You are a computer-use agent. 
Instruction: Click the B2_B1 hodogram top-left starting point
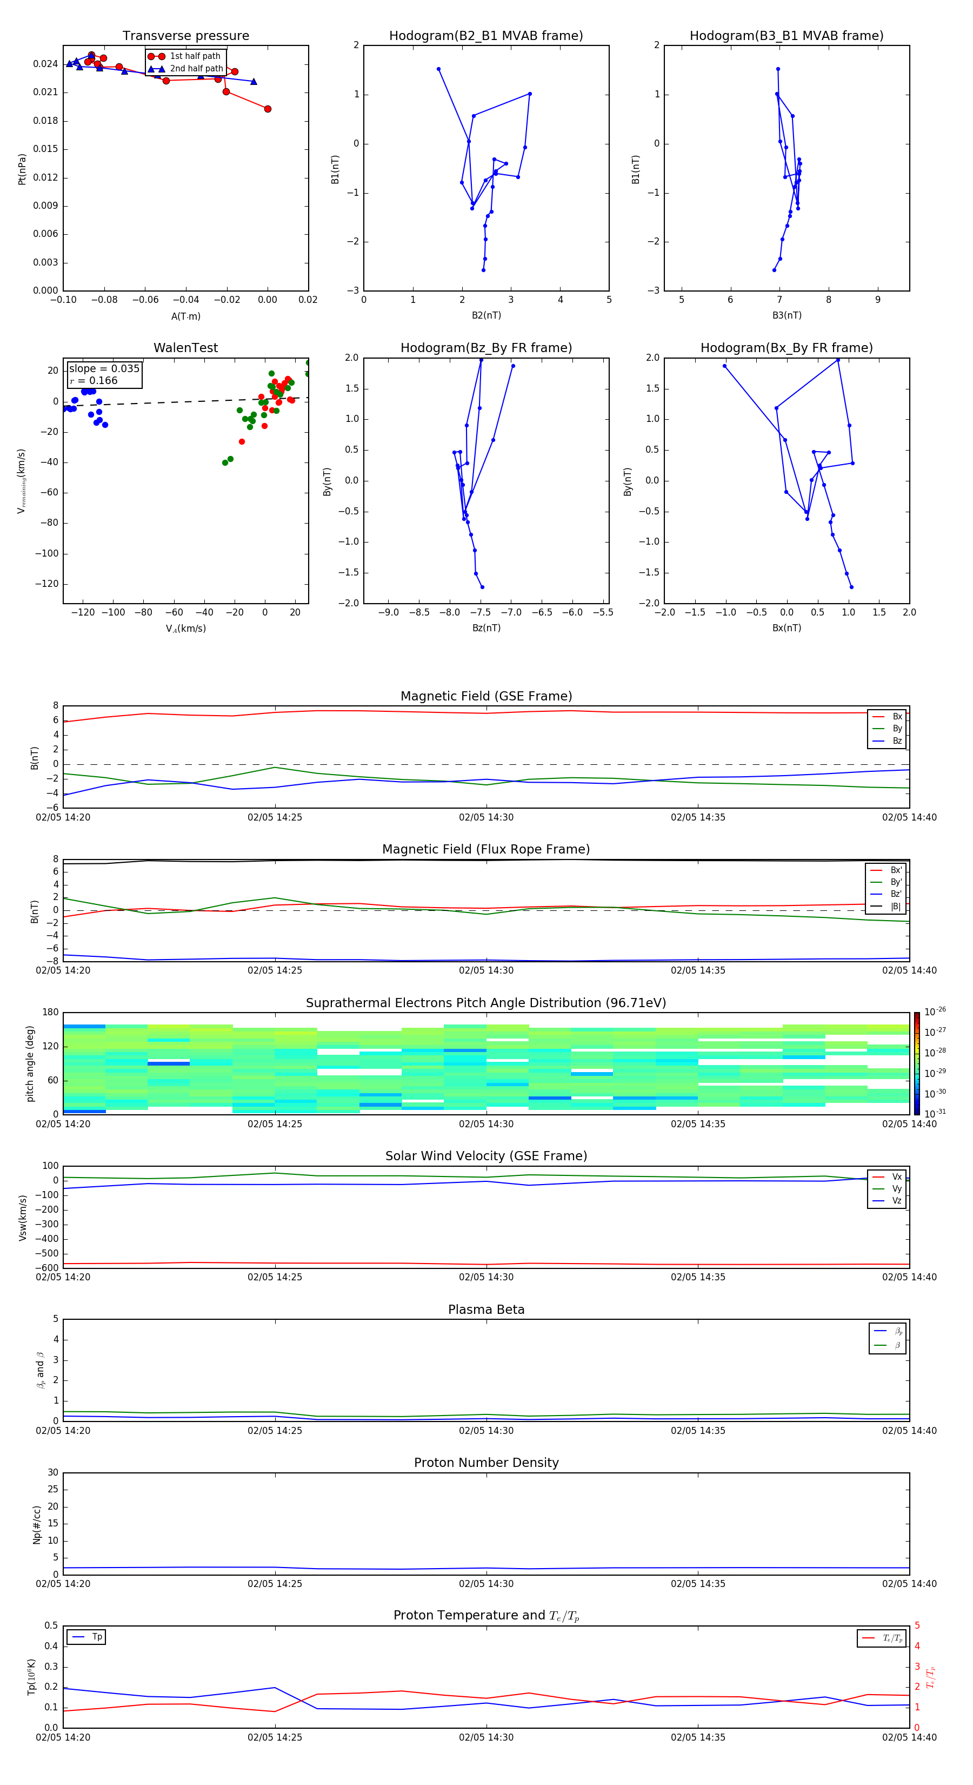point(438,69)
